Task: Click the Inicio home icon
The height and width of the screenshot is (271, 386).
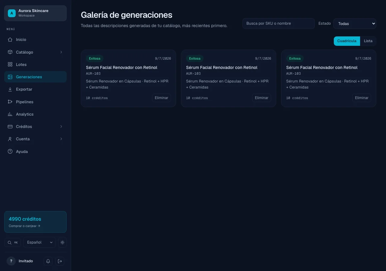Action: coord(10,39)
